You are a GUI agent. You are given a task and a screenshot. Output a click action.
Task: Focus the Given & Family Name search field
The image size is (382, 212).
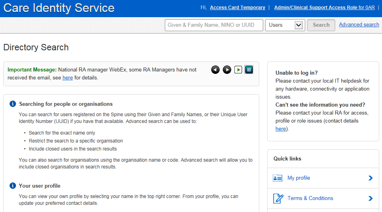(x=214, y=25)
